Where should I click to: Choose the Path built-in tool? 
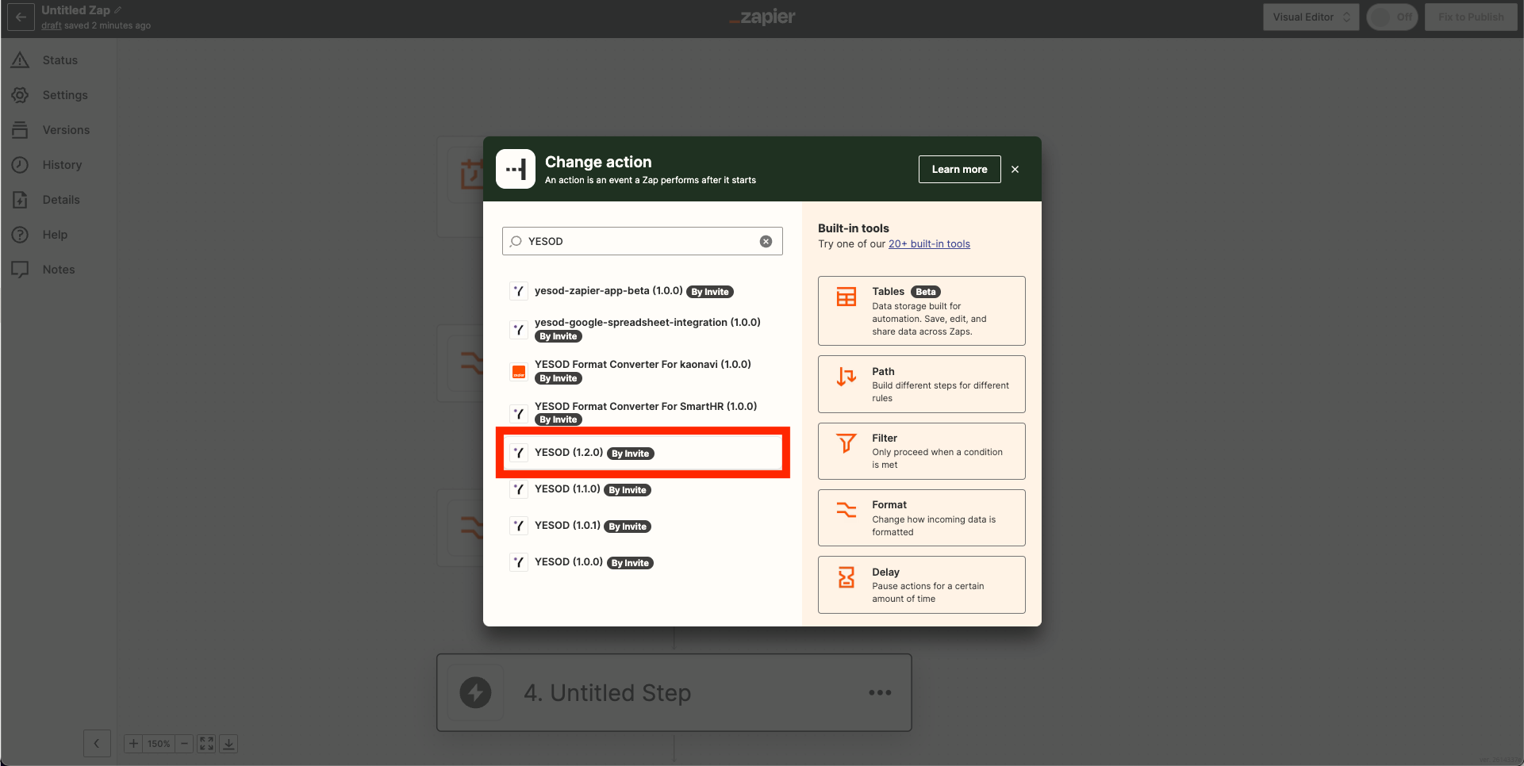click(x=921, y=384)
